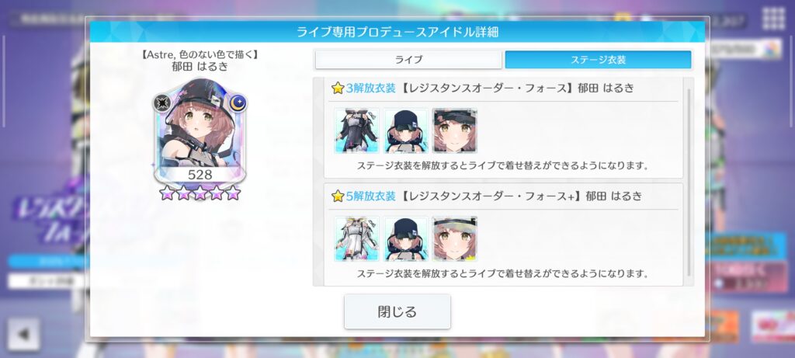Select the ステージ衣装 tab
This screenshot has width=795, height=358.
pos(598,60)
